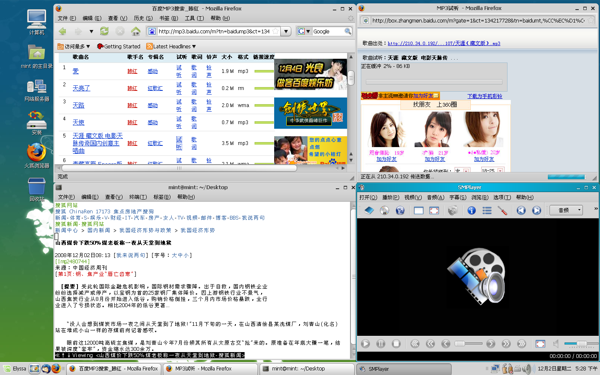Screen dimensions: 600x375
Task: Stop playback in SMPlayer
Action: (396, 344)
